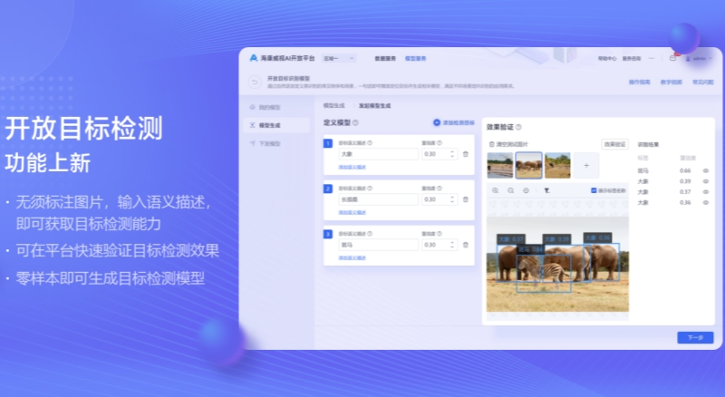Open the 区域一 region dropdown
The image size is (725, 397).
coord(339,58)
